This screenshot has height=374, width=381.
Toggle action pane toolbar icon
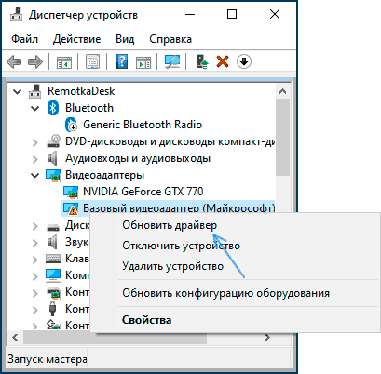(143, 61)
